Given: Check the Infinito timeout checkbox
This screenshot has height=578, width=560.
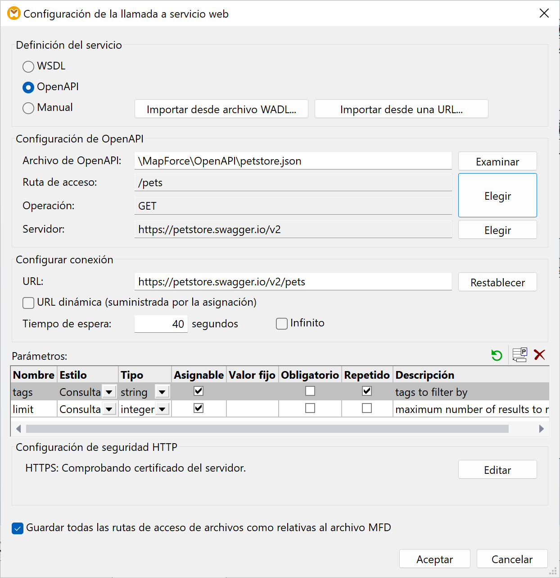Looking at the screenshot, I should click(x=281, y=323).
